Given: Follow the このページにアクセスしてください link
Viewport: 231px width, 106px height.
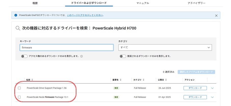Looking at the screenshot, I should [x=85, y=15].
